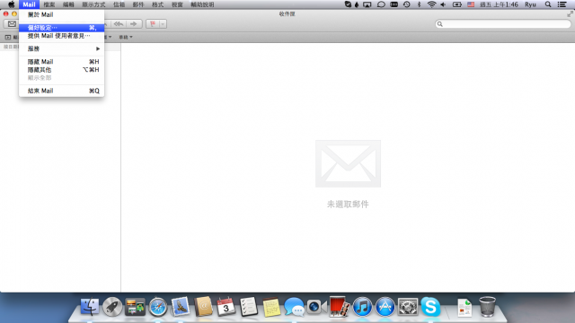The width and height of the screenshot is (575, 323).
Task: Open the US flag input source menu
Action: click(x=471, y=4)
